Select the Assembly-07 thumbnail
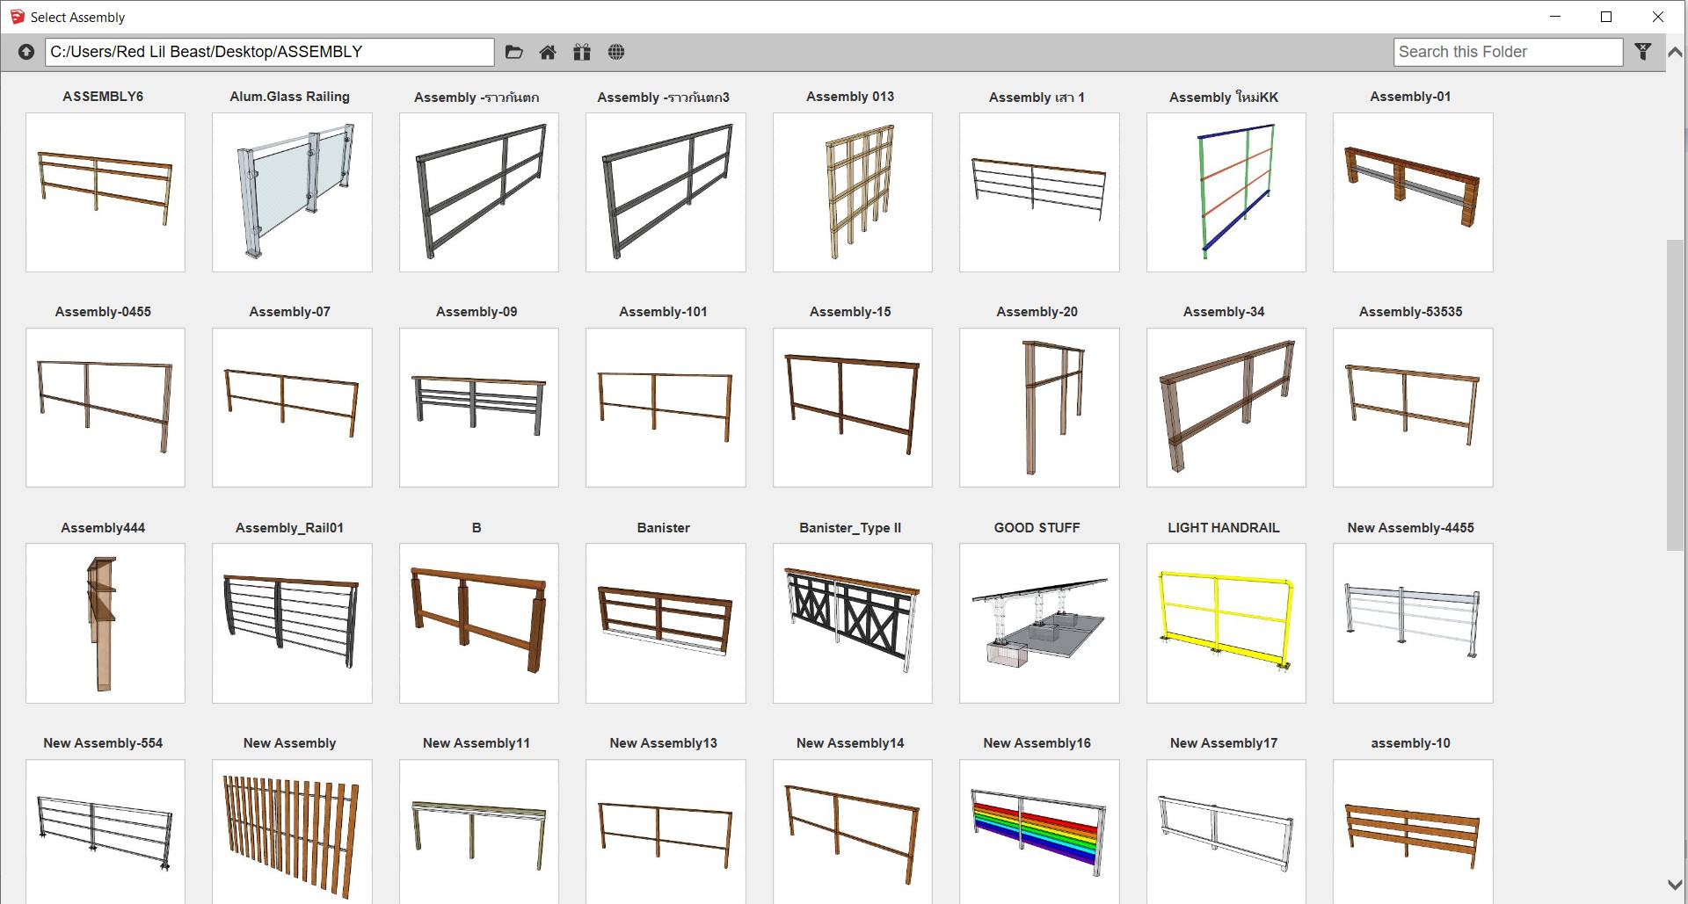The height and width of the screenshot is (904, 1688). (292, 408)
